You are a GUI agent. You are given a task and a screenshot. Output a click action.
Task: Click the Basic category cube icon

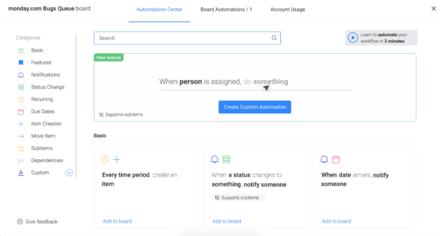[x=21, y=50]
